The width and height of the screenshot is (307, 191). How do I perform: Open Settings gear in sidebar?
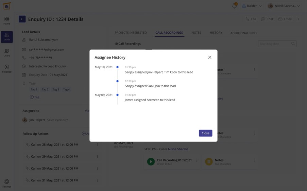pos(7,183)
